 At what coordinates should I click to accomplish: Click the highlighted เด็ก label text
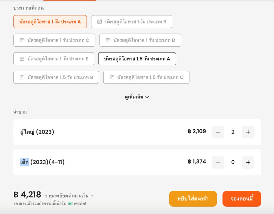[x=24, y=162]
